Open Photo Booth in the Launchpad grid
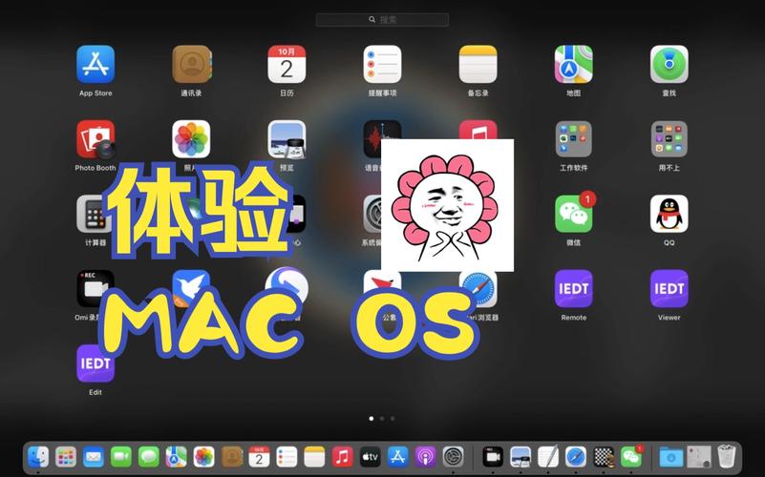This screenshot has width=765, height=477. point(96,139)
